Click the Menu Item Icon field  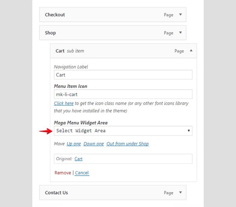click(x=123, y=94)
